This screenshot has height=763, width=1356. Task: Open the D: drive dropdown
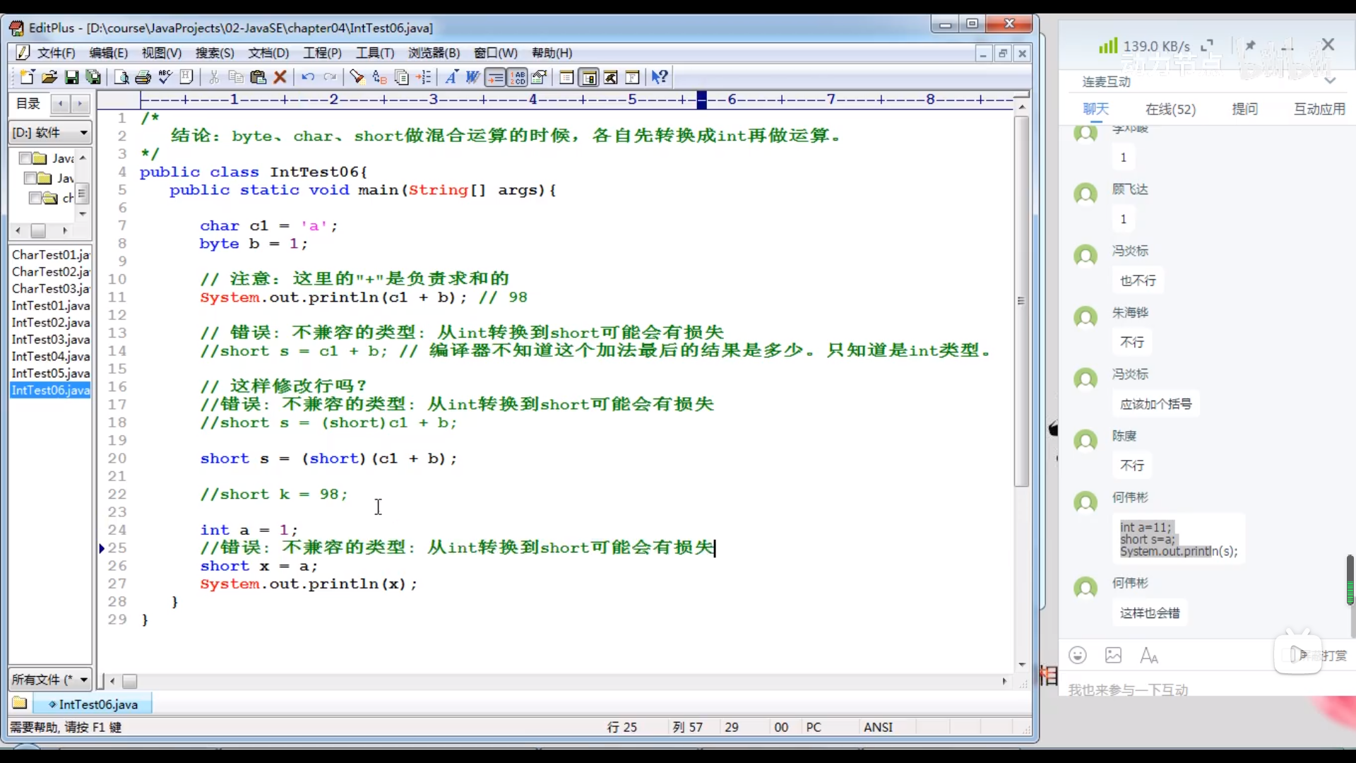83,133
